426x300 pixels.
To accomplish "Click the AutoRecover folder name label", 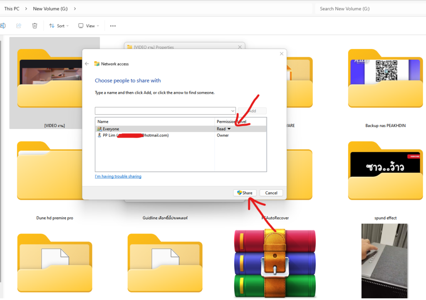I will (275, 218).
